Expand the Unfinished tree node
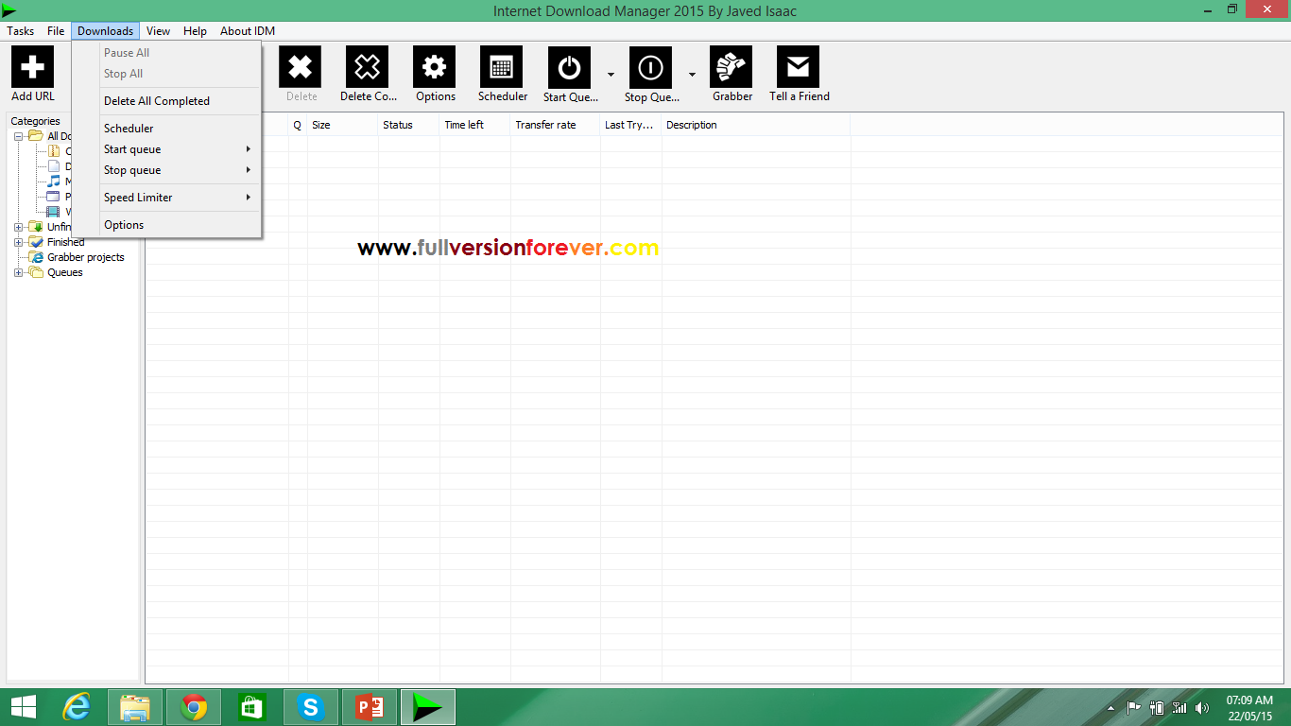The width and height of the screenshot is (1291, 726). [18, 227]
